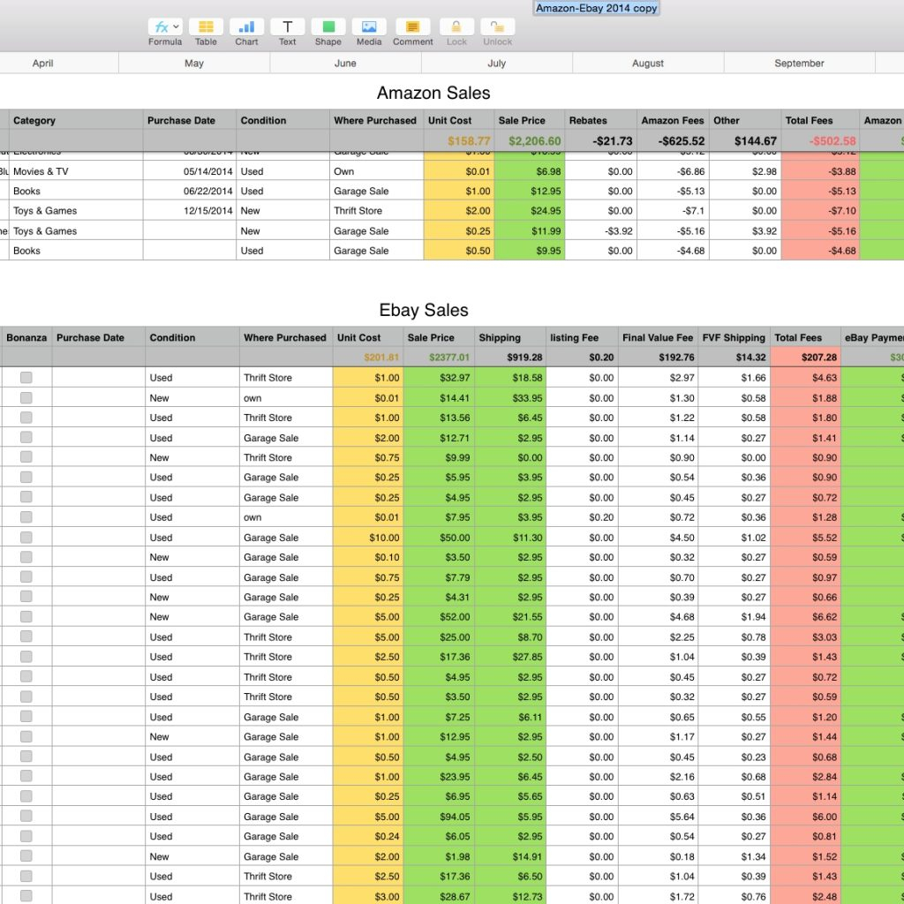Select the Shape tool
Image resolution: width=904 pixels, height=904 pixels.
coord(328,27)
